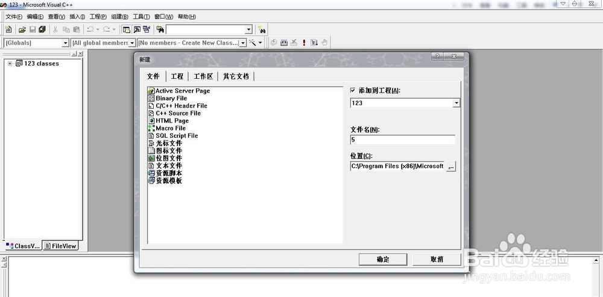Switch to the ClassView tab
This screenshot has width=603, height=297.
click(23, 246)
